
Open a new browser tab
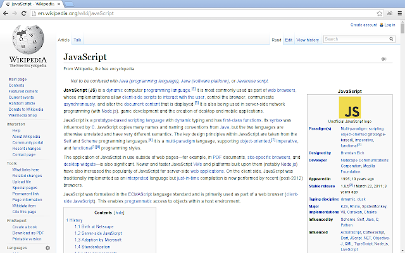point(69,4)
